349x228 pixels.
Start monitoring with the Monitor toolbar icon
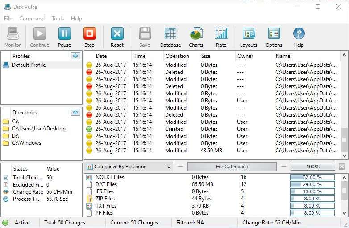[12, 34]
